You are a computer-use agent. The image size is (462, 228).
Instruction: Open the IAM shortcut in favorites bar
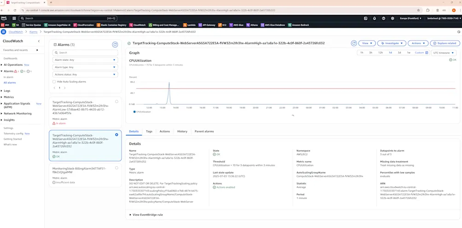click(6, 25)
